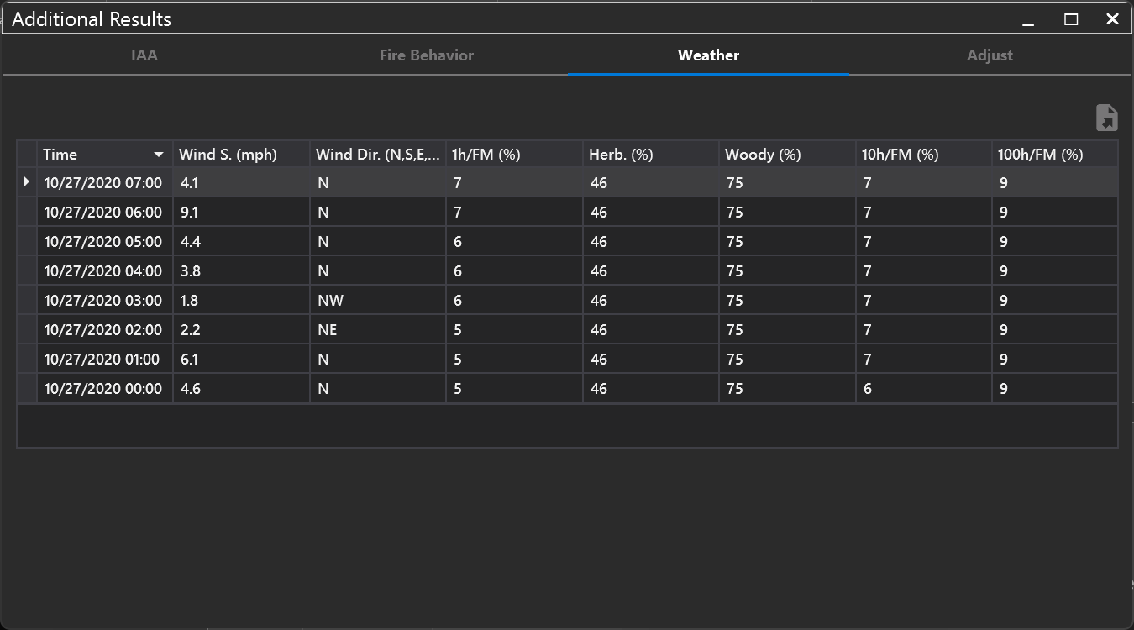Click the row indicator arrow of first row
Image resolution: width=1134 pixels, height=630 pixels.
pyautogui.click(x=27, y=182)
